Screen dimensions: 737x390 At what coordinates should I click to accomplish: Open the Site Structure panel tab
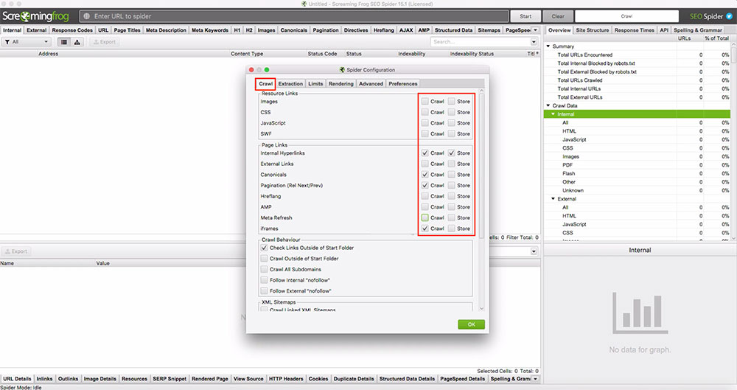pos(593,30)
